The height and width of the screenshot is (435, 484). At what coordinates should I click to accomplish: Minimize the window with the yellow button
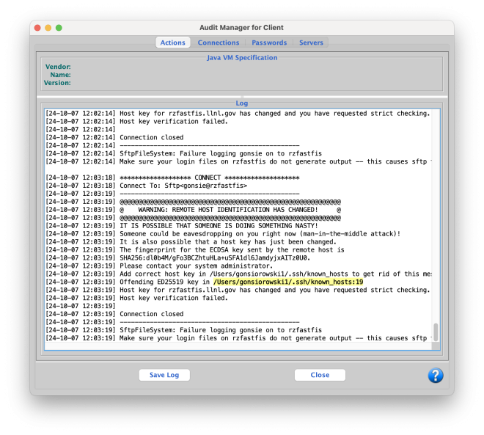[48, 27]
